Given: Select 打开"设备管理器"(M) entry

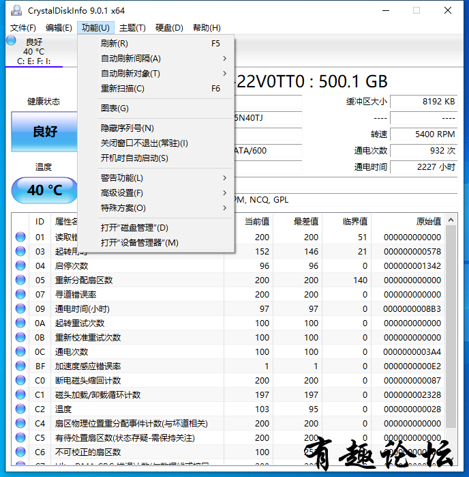Looking at the screenshot, I should pos(156,243).
